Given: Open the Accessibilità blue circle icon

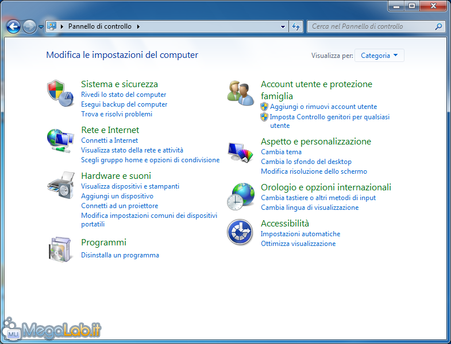Looking at the screenshot, I should tap(240, 232).
